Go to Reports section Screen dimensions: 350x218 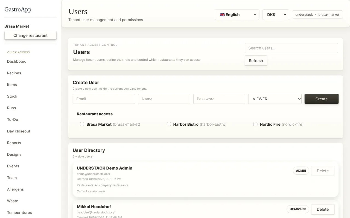point(14,143)
